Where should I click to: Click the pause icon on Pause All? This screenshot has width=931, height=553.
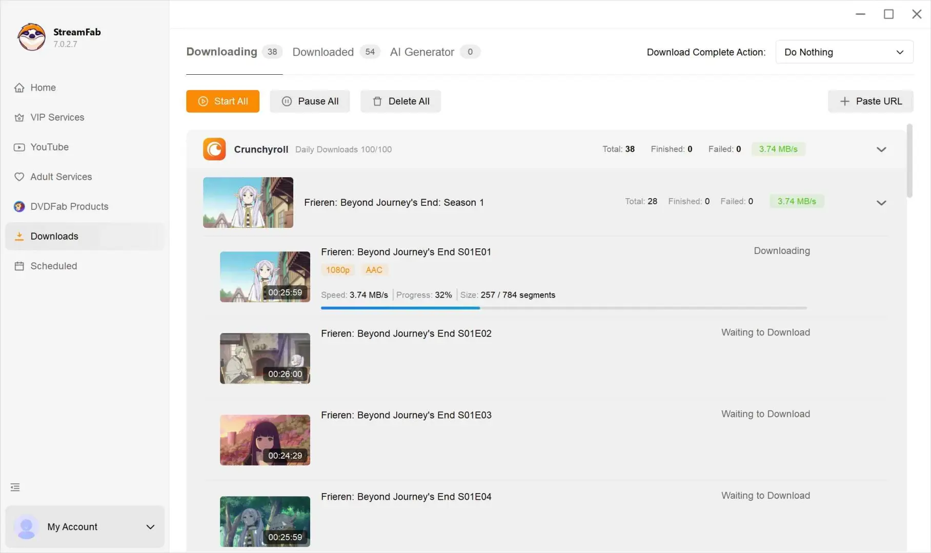(287, 101)
